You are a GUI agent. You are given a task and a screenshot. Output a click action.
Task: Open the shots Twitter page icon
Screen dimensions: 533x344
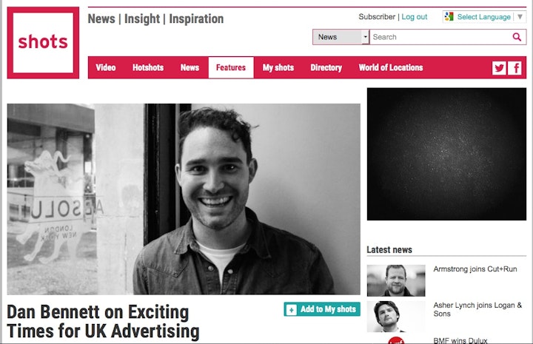(499, 68)
